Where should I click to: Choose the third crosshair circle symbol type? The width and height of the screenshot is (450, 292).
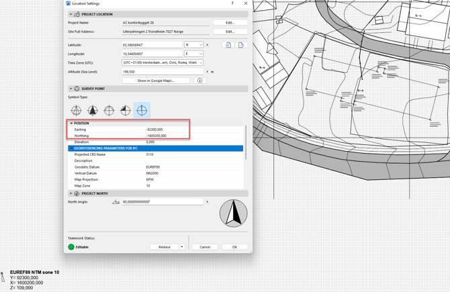pos(109,111)
